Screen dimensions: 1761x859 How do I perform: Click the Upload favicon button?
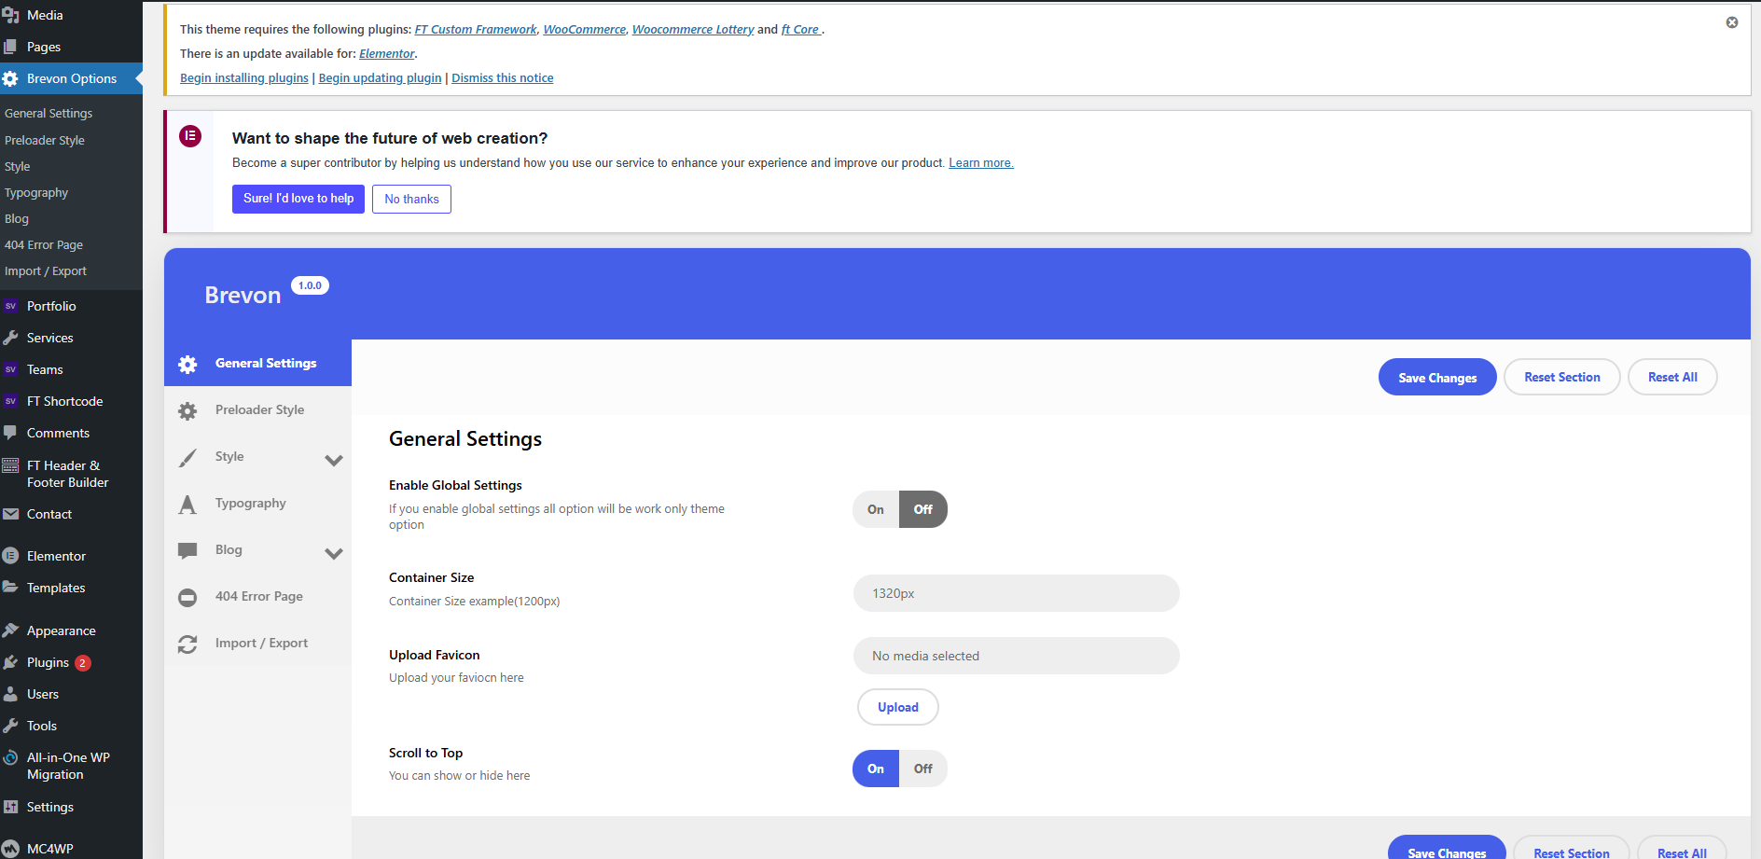tap(897, 707)
